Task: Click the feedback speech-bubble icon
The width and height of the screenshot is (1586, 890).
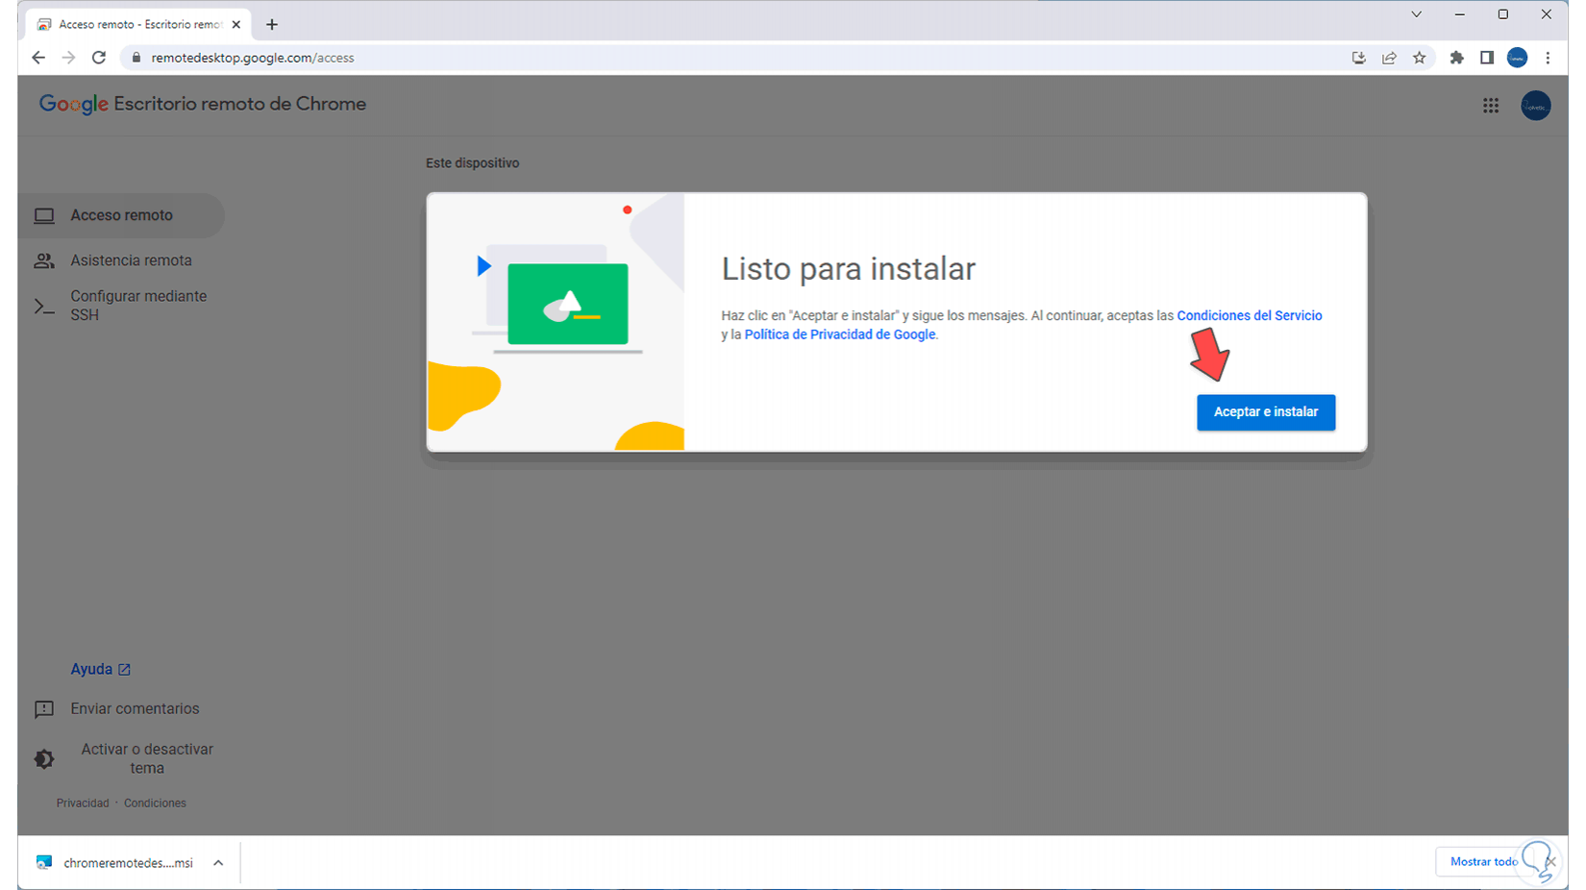Action: point(44,709)
